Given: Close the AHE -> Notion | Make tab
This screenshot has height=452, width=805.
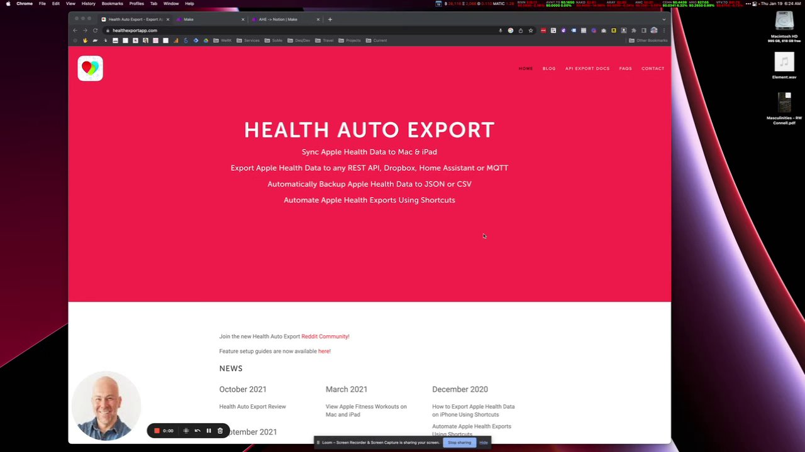Looking at the screenshot, I should point(318,19).
